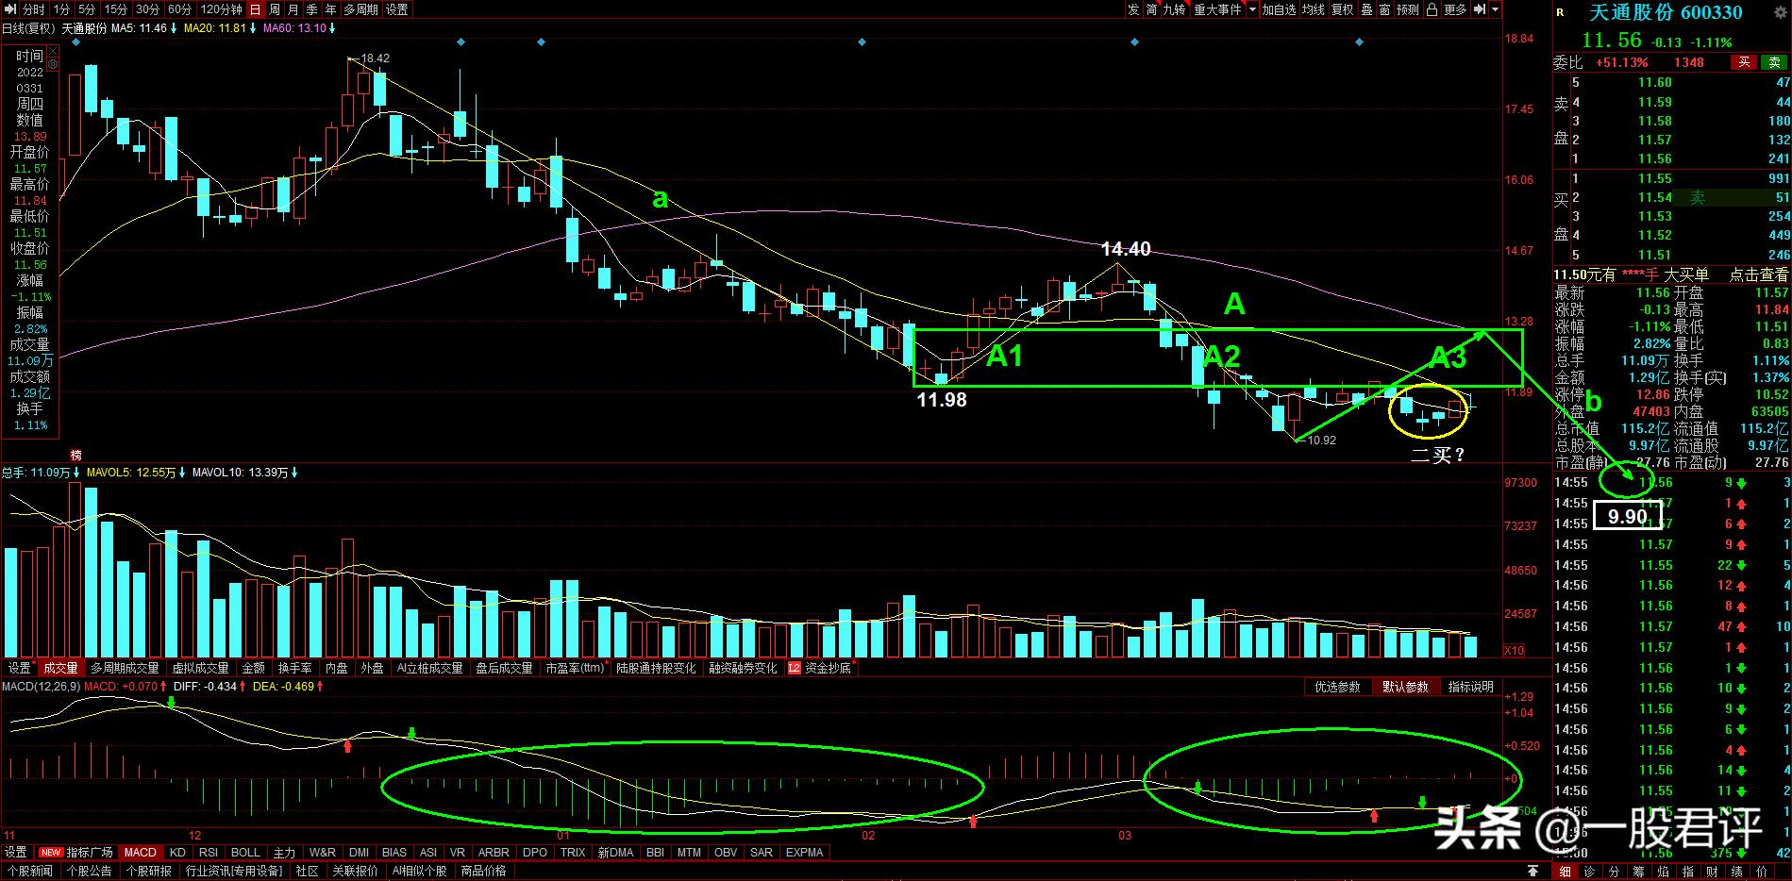1792x881 pixels.
Task: Select the 周 weekly period
Action: (275, 9)
